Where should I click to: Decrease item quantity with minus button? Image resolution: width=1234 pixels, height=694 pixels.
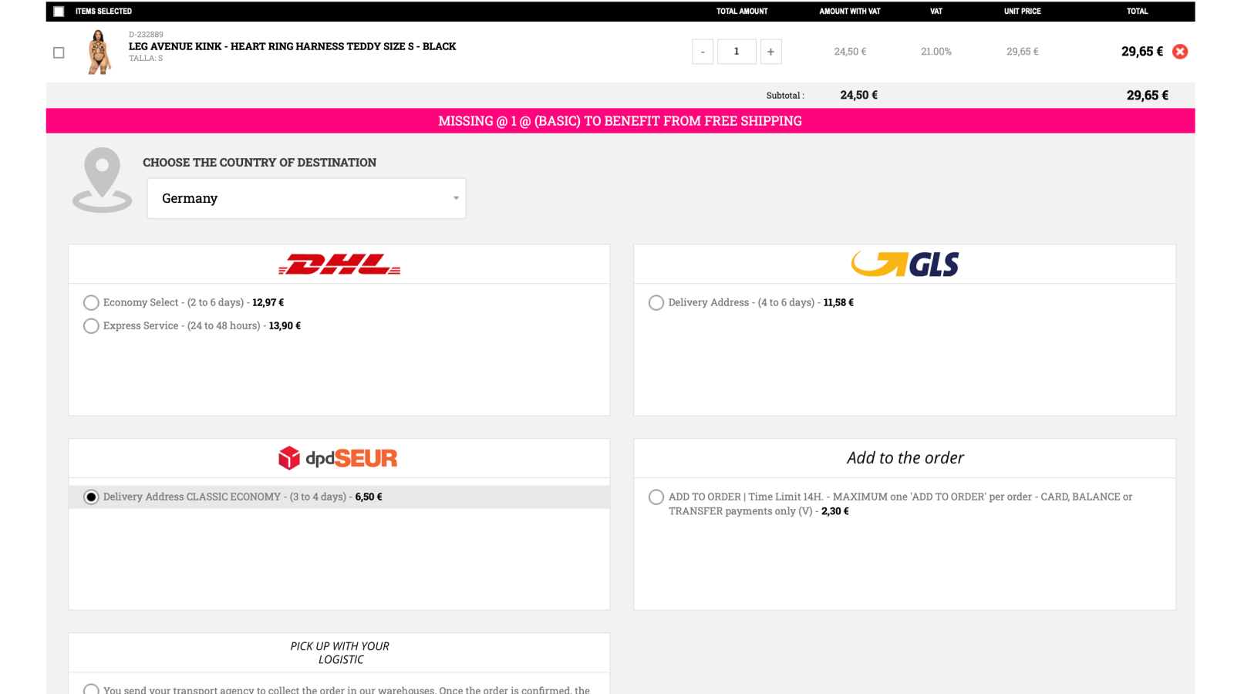(703, 52)
